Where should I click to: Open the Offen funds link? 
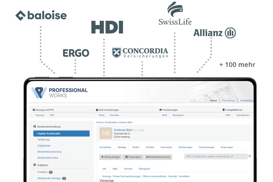[228, 115]
